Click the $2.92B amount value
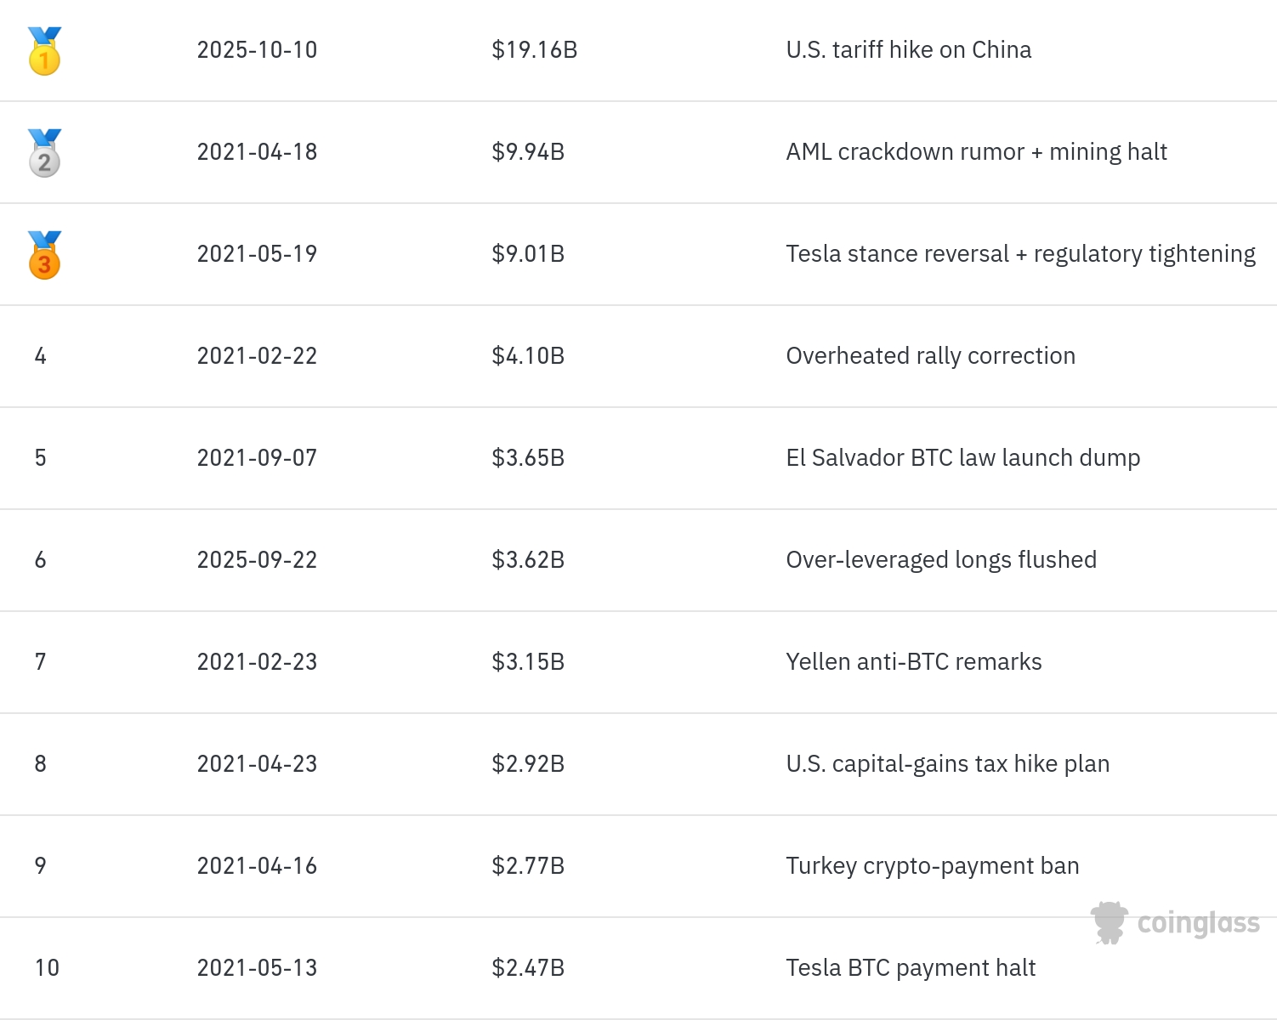The width and height of the screenshot is (1277, 1020). (528, 764)
